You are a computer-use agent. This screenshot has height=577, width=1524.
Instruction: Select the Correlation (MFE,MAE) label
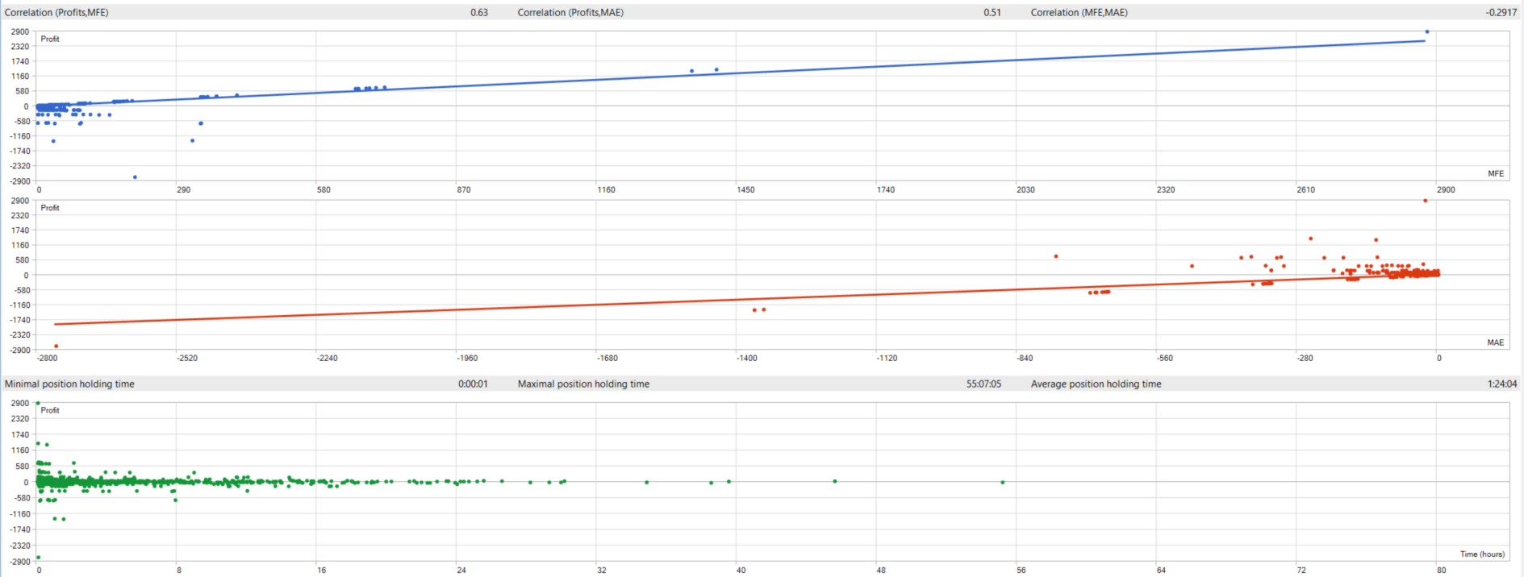[x=1079, y=12]
